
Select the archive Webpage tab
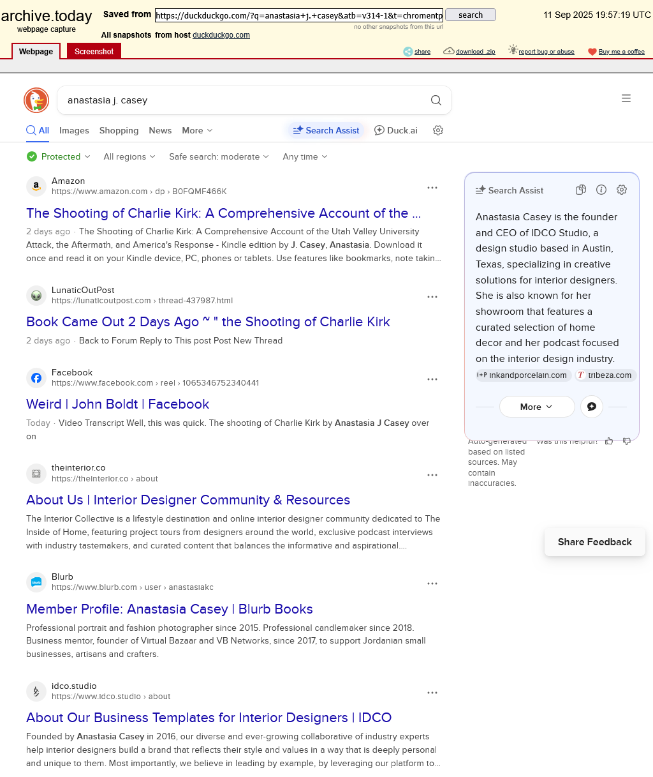[x=36, y=51]
